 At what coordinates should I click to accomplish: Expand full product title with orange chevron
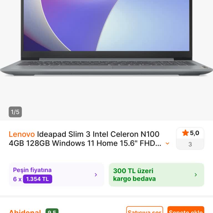(167, 143)
